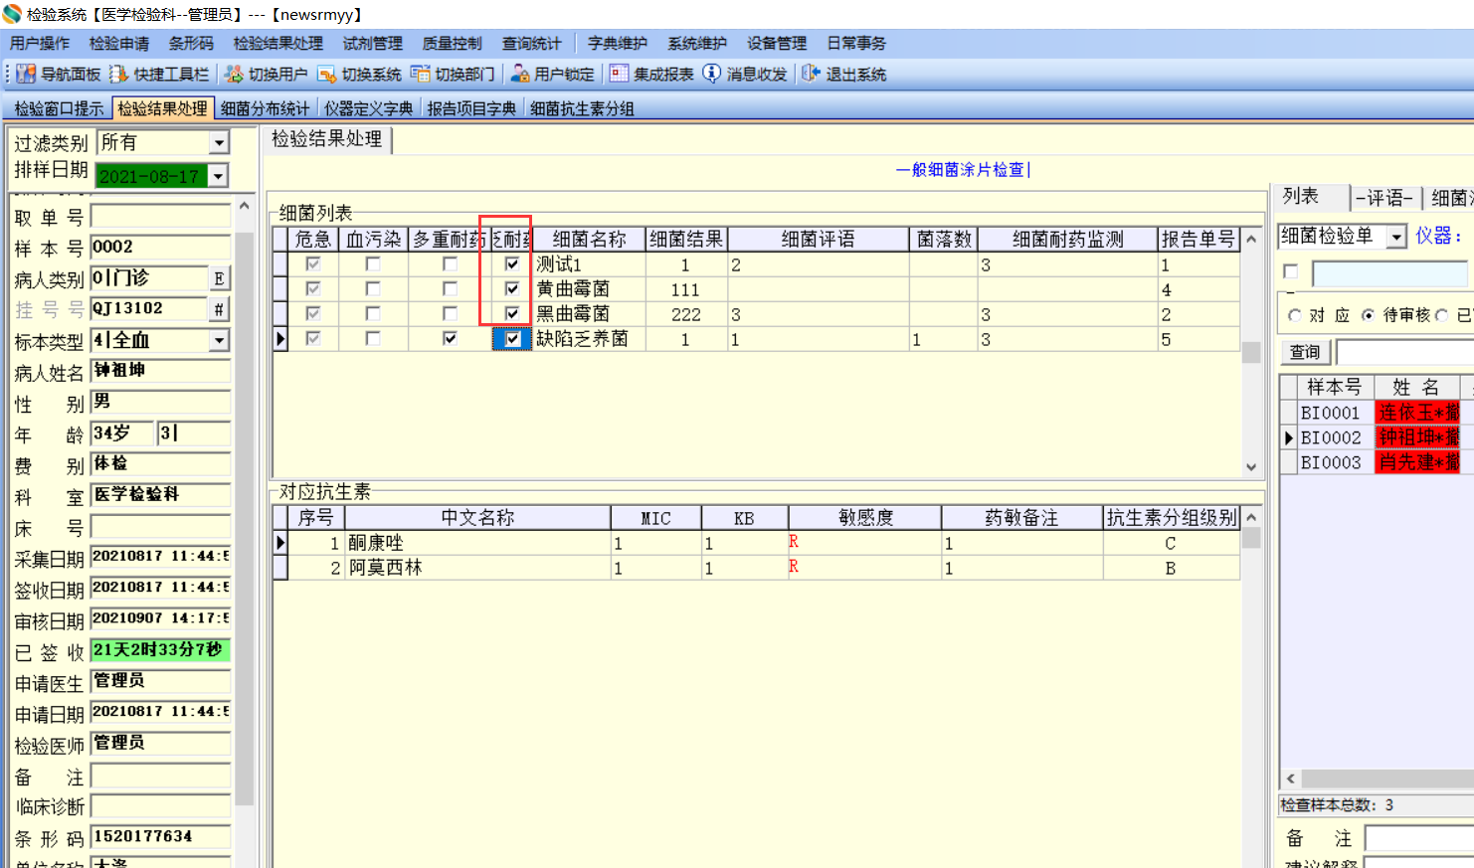Click the 对应抗生素 scroll up arrow
The image size is (1474, 868).
(x=1251, y=518)
